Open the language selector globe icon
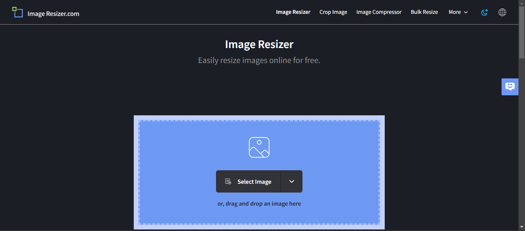This screenshot has width=525, height=231. 502,12
